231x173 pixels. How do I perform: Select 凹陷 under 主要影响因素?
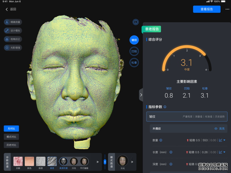tap(187, 88)
